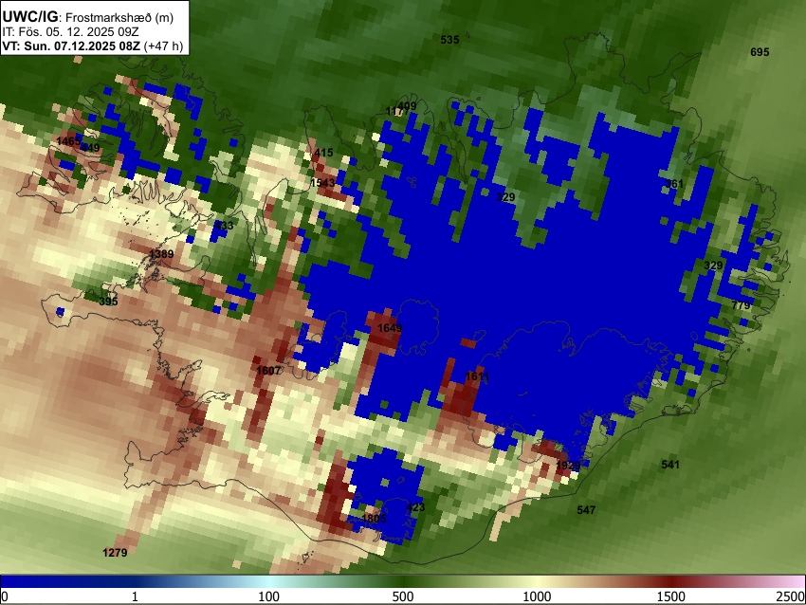The width and height of the screenshot is (806, 605).
Task: Click the map value 1177
Action: pos(395,112)
